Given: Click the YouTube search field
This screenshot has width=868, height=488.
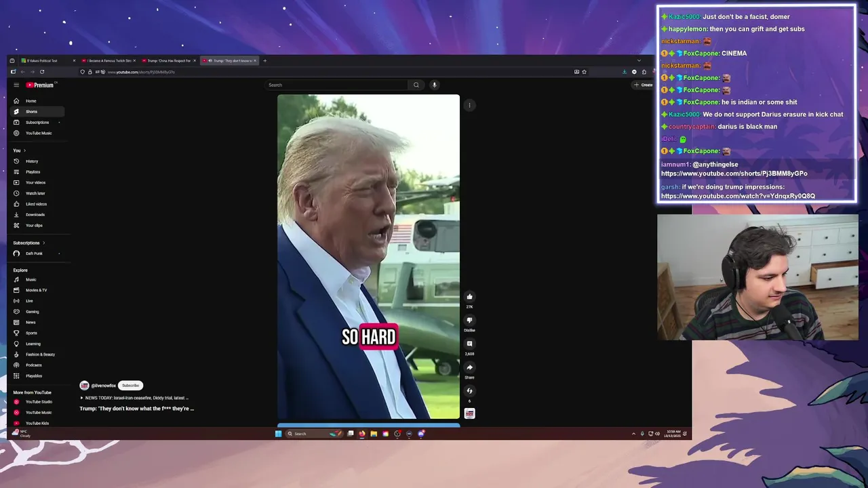Looking at the screenshot, I should (x=338, y=85).
